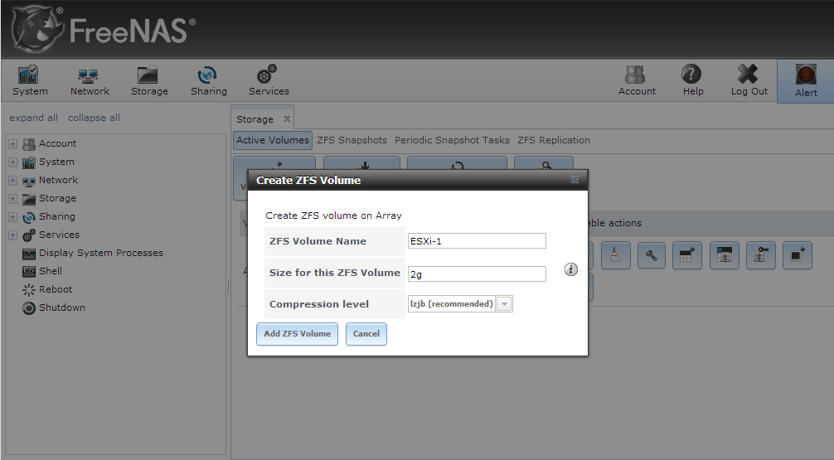Click the 'Create ZFS volume on Array' text
834x460 pixels.
(x=333, y=215)
